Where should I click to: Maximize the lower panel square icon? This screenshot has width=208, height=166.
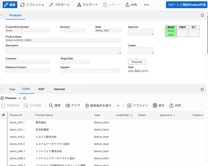pyautogui.click(x=202, y=89)
